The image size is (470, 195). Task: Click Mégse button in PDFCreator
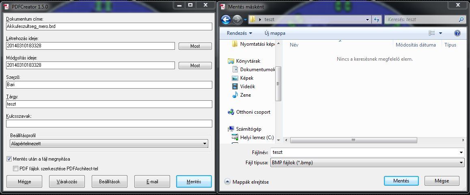[x=24, y=181]
